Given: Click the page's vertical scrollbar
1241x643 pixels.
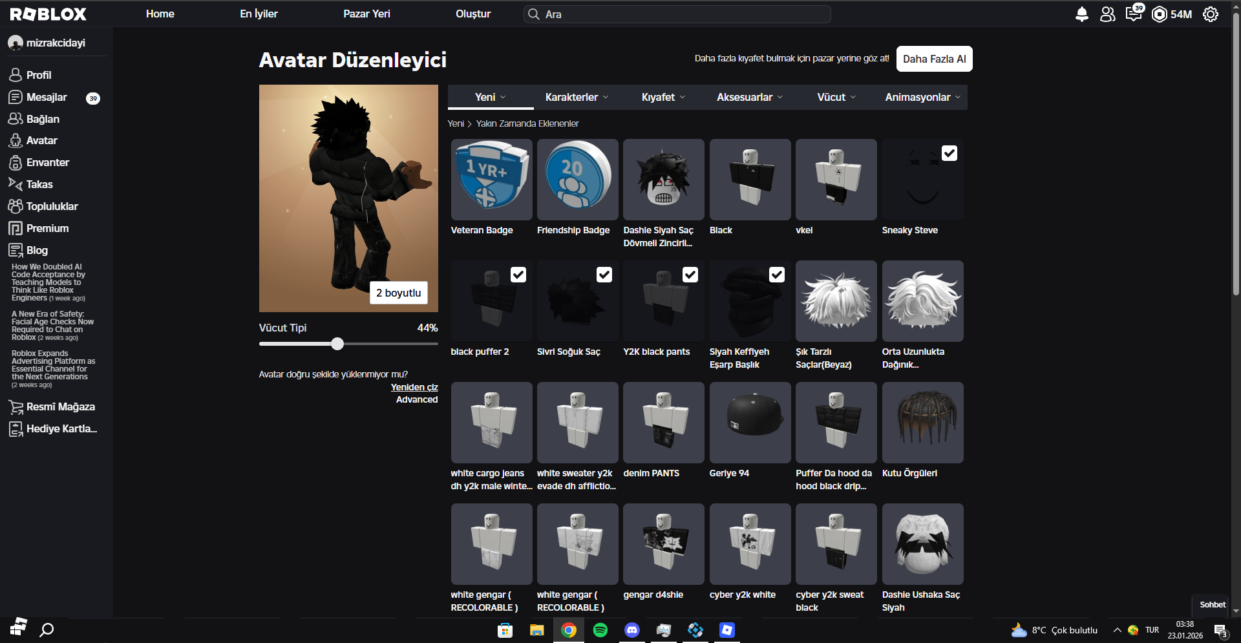Looking at the screenshot, I should 1236,155.
